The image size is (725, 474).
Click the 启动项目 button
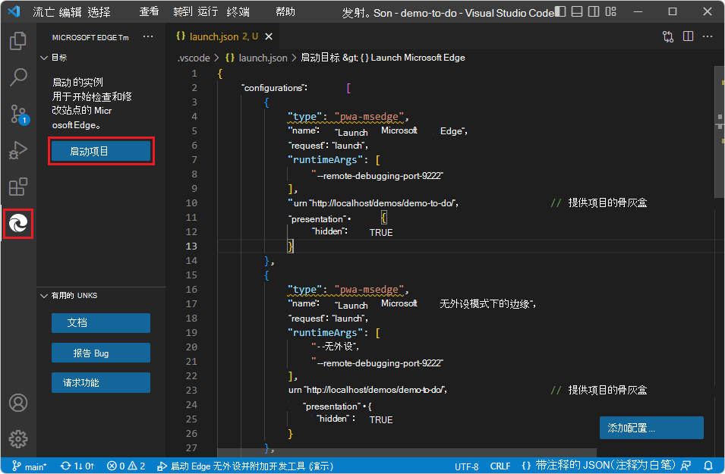pos(100,151)
